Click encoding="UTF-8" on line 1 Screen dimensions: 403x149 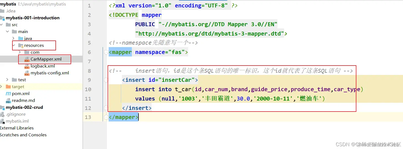tap(201, 6)
